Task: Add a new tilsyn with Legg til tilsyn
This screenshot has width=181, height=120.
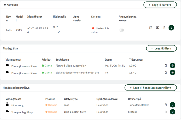Action: tap(161, 48)
